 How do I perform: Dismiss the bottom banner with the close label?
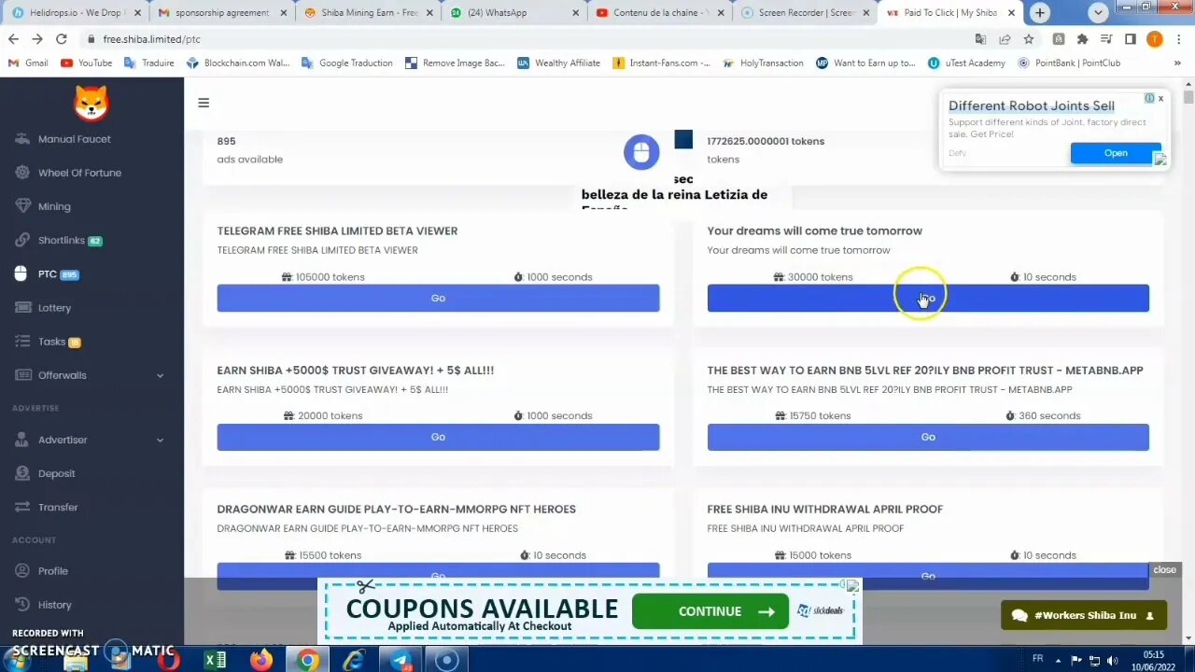click(1164, 569)
